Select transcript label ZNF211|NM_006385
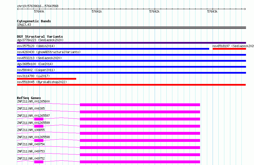Image resolution: width=254 pixels, height=165 pixels. click(x=31, y=108)
